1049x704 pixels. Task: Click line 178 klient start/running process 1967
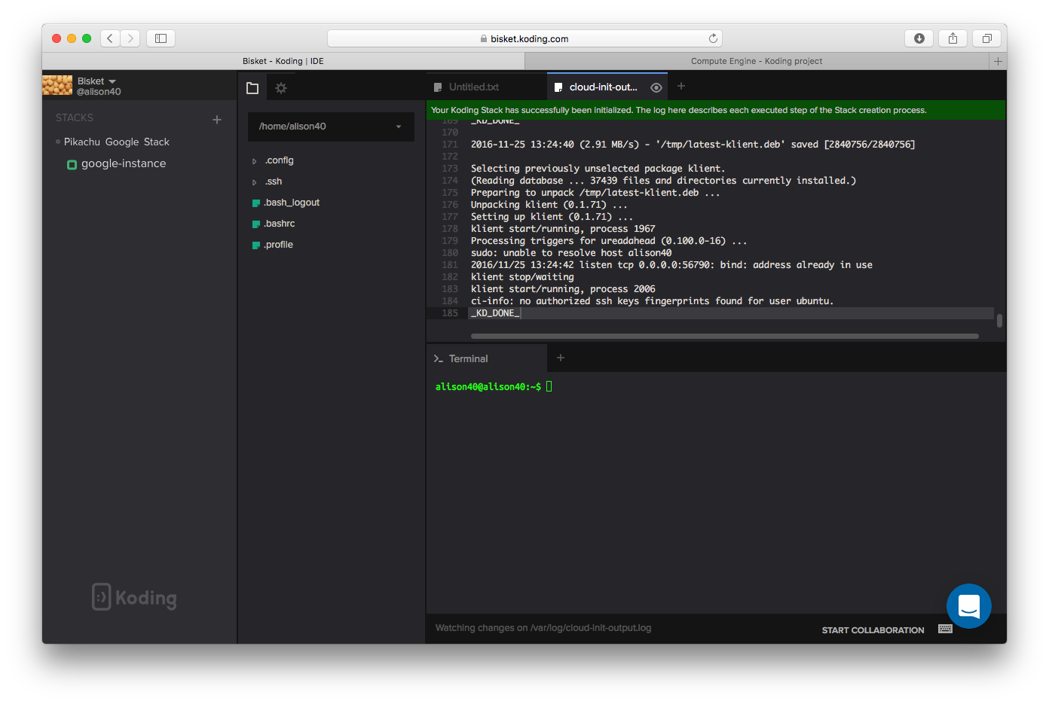(563, 229)
